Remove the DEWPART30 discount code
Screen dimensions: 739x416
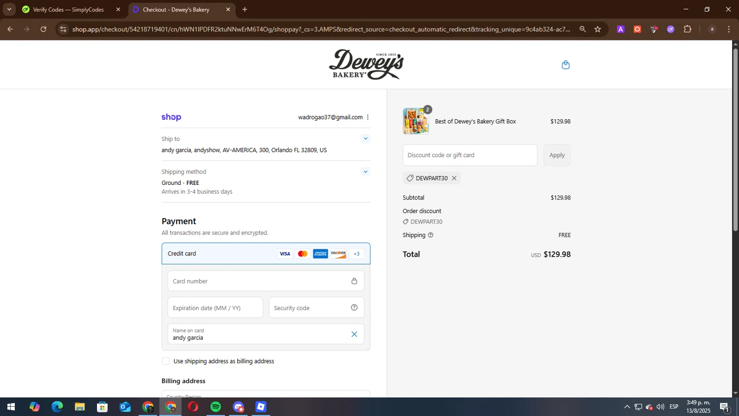(x=454, y=178)
